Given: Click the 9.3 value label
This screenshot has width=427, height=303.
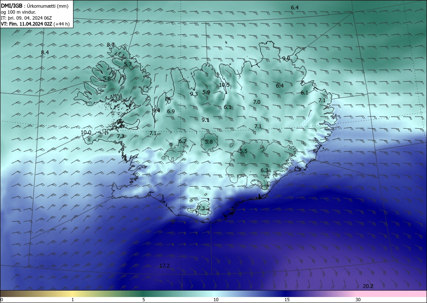Looking at the screenshot, I should [193, 94].
